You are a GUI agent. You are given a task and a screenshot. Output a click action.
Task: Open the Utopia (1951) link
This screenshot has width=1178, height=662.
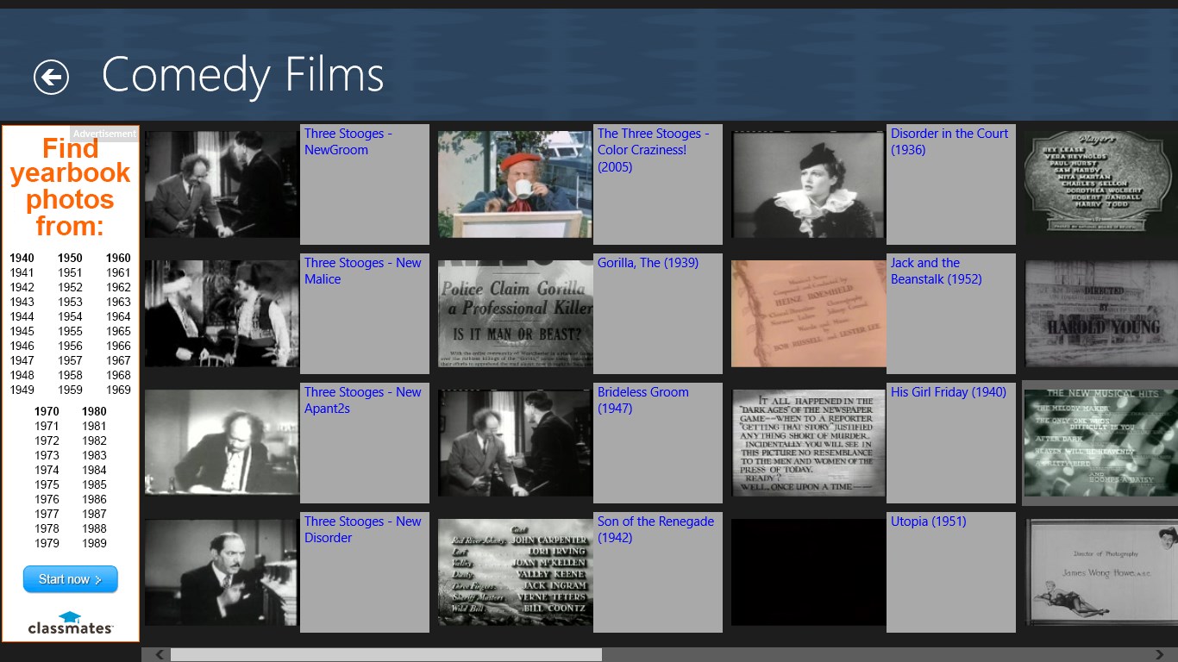(x=929, y=521)
